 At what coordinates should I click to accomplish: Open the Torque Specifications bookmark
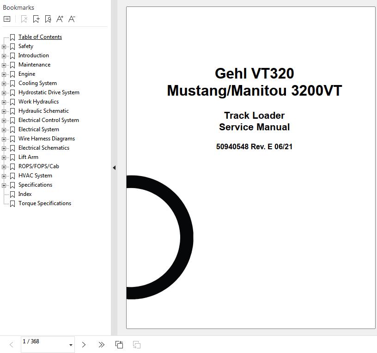45,203
